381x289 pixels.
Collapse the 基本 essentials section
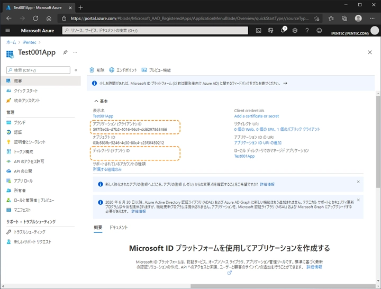[x=101, y=101]
